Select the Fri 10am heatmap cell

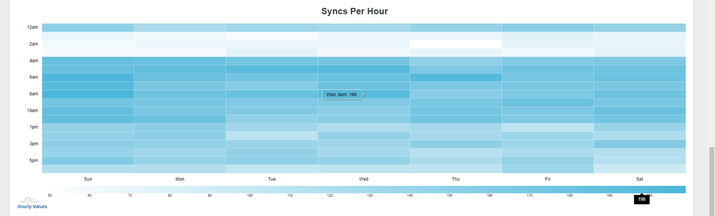(547, 111)
